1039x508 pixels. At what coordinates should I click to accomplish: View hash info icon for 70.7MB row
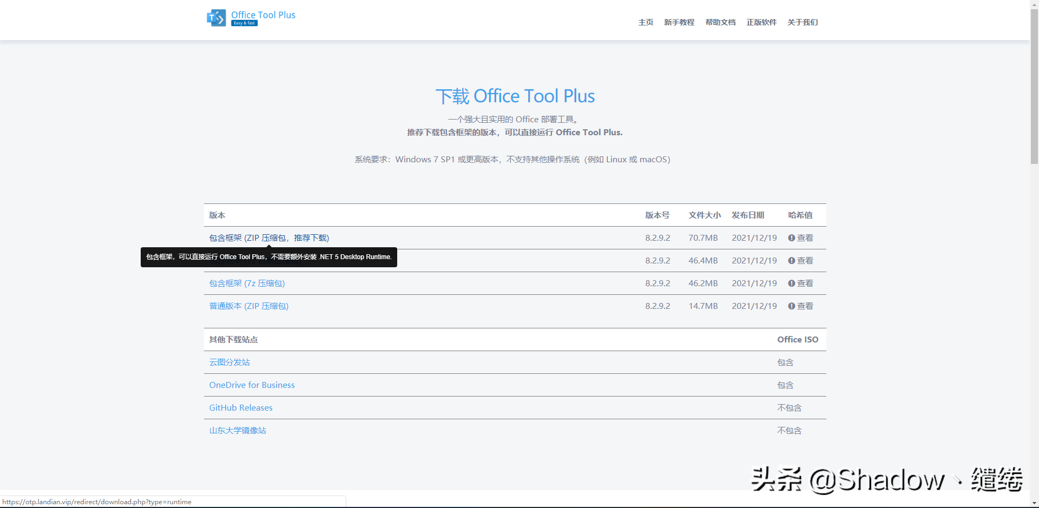pos(791,238)
